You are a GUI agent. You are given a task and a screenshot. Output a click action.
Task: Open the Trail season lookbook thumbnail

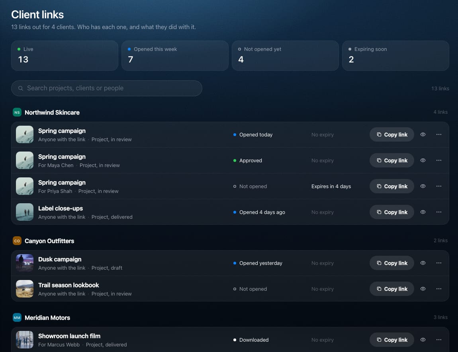click(25, 289)
